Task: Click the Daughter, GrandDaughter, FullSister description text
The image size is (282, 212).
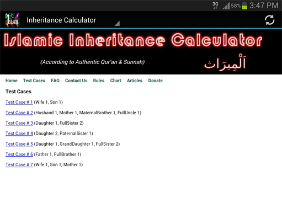Action: click(x=77, y=144)
